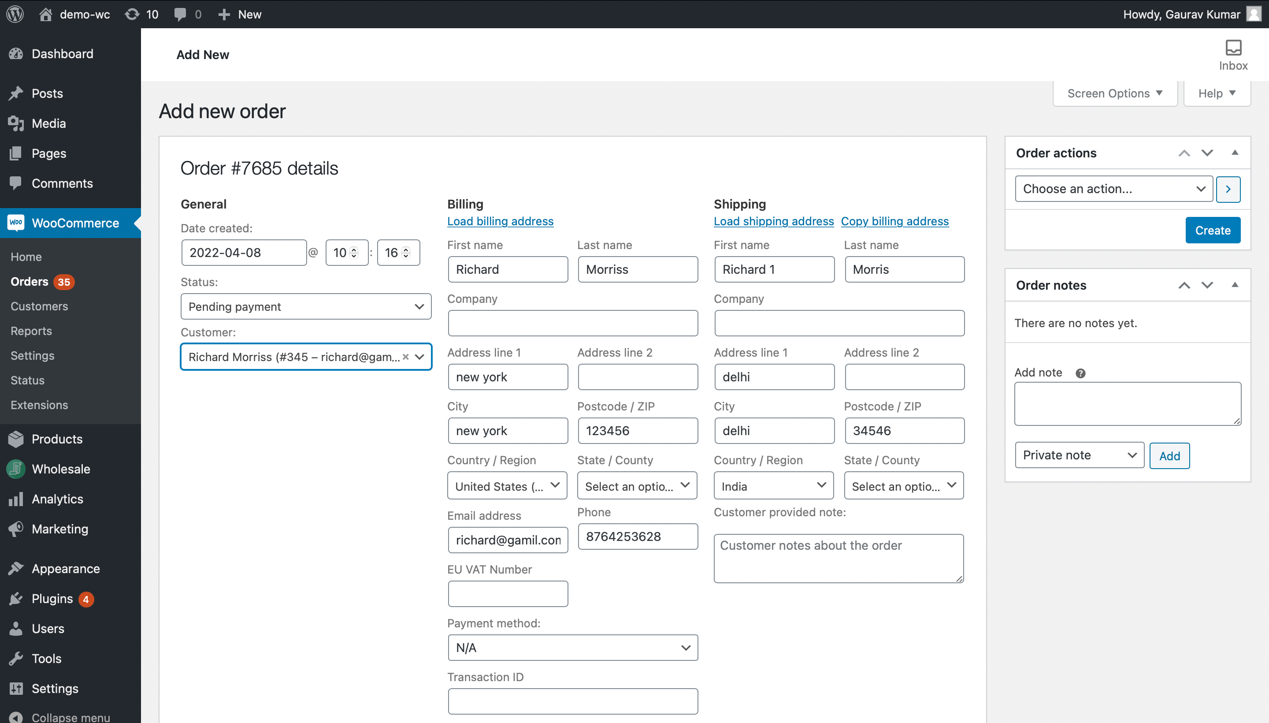The image size is (1269, 723).
Task: Open the Customers submenu item
Action: pyautogui.click(x=39, y=306)
